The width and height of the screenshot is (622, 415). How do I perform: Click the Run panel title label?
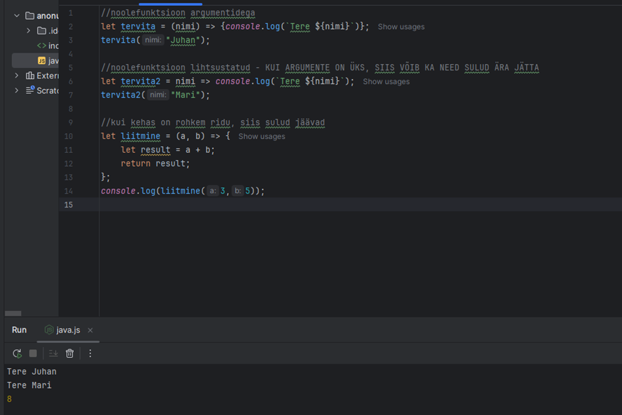click(x=19, y=330)
